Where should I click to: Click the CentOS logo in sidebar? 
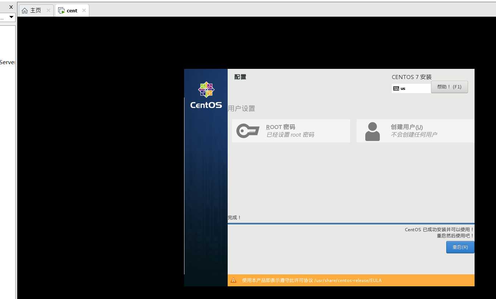point(206,95)
